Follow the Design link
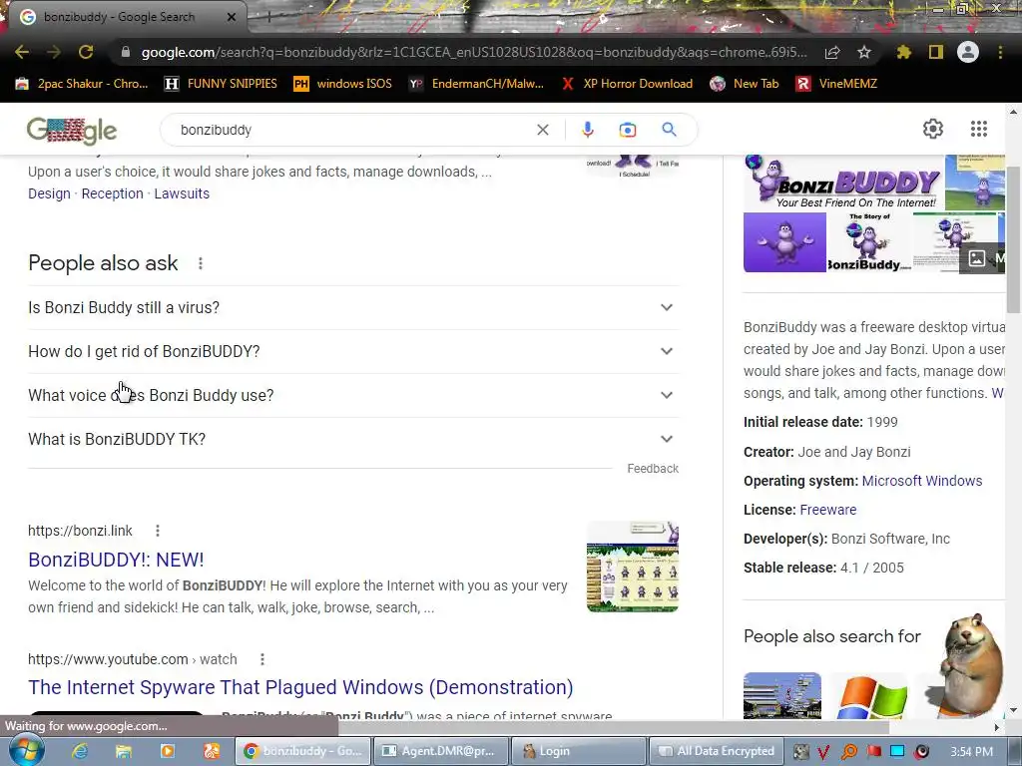Image resolution: width=1022 pixels, height=766 pixels. pyautogui.click(x=49, y=194)
